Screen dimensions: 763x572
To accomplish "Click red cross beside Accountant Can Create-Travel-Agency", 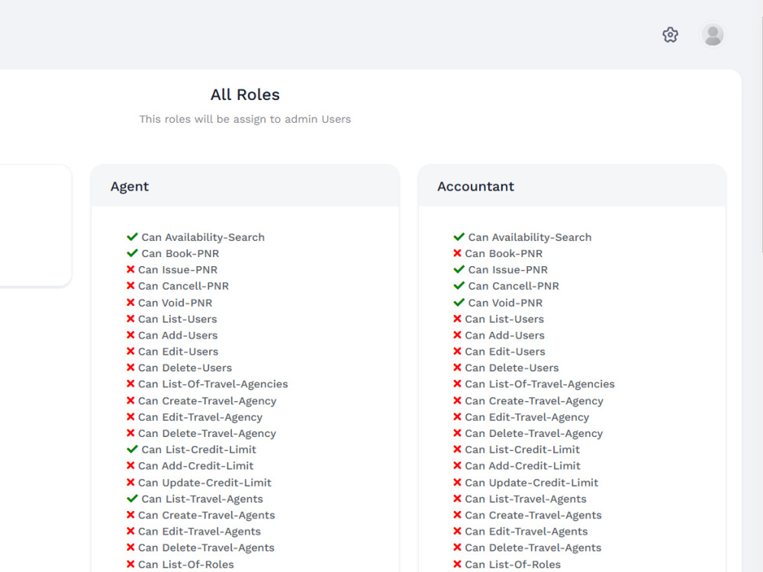I will click(457, 401).
